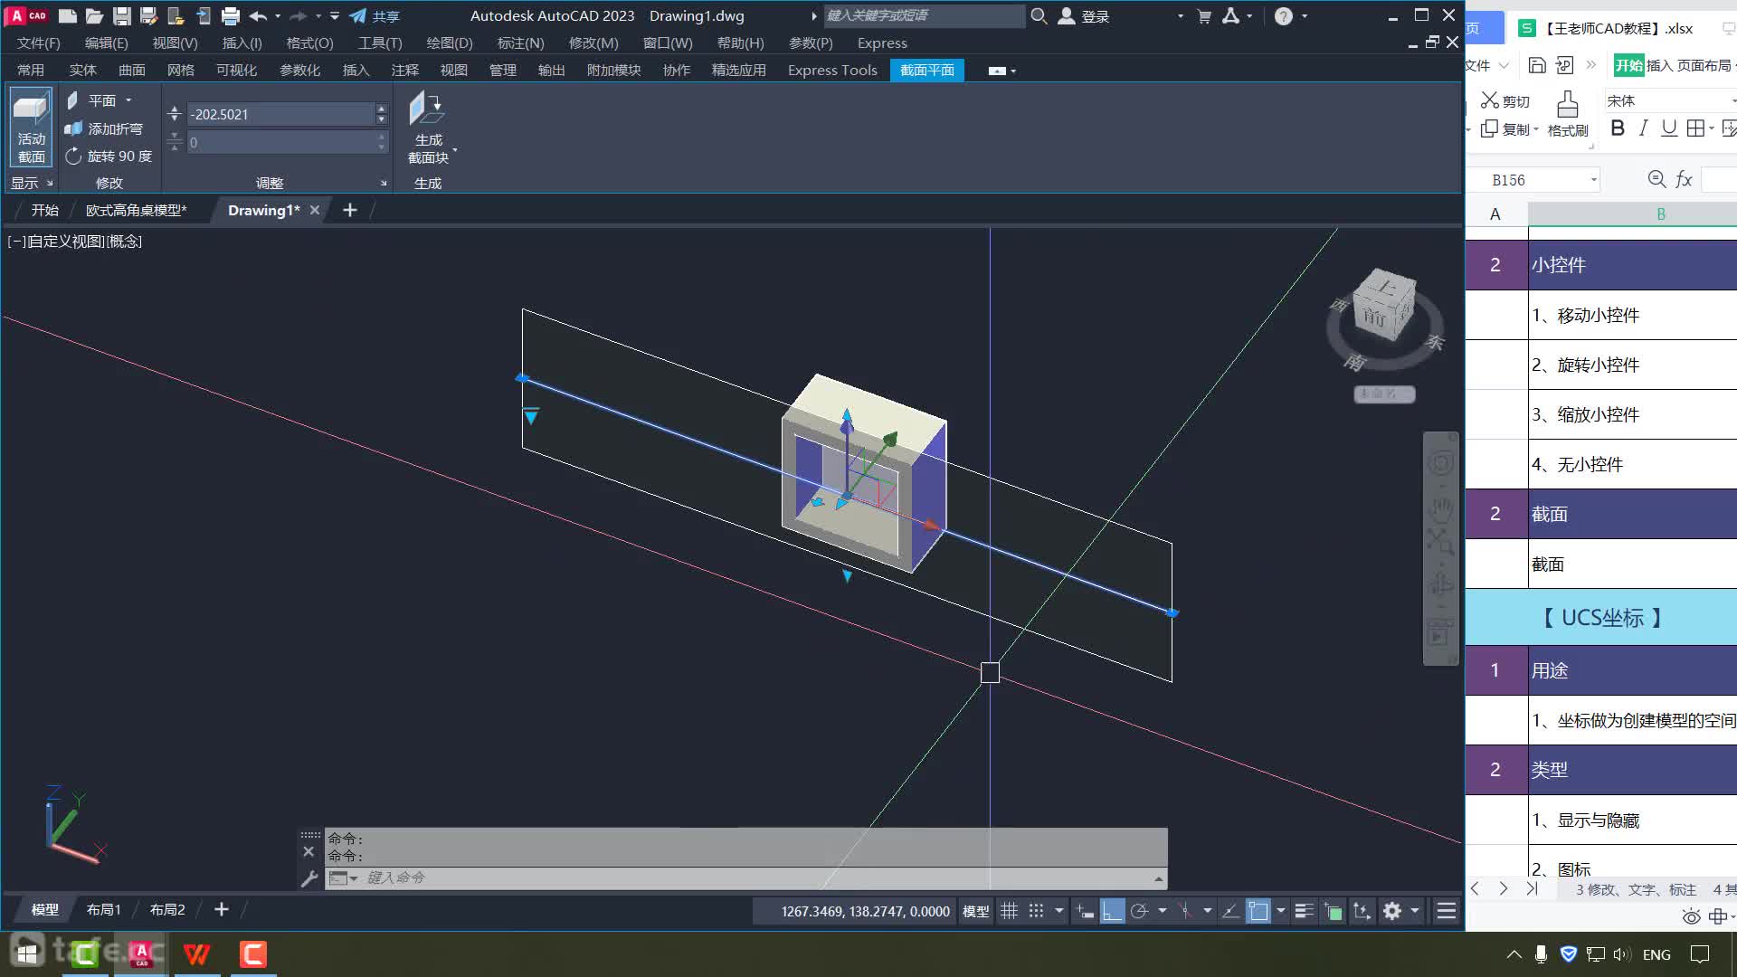The height and width of the screenshot is (977, 1737).
Task: Click the search magnifier icon in title bar
Action: pyautogui.click(x=1039, y=15)
